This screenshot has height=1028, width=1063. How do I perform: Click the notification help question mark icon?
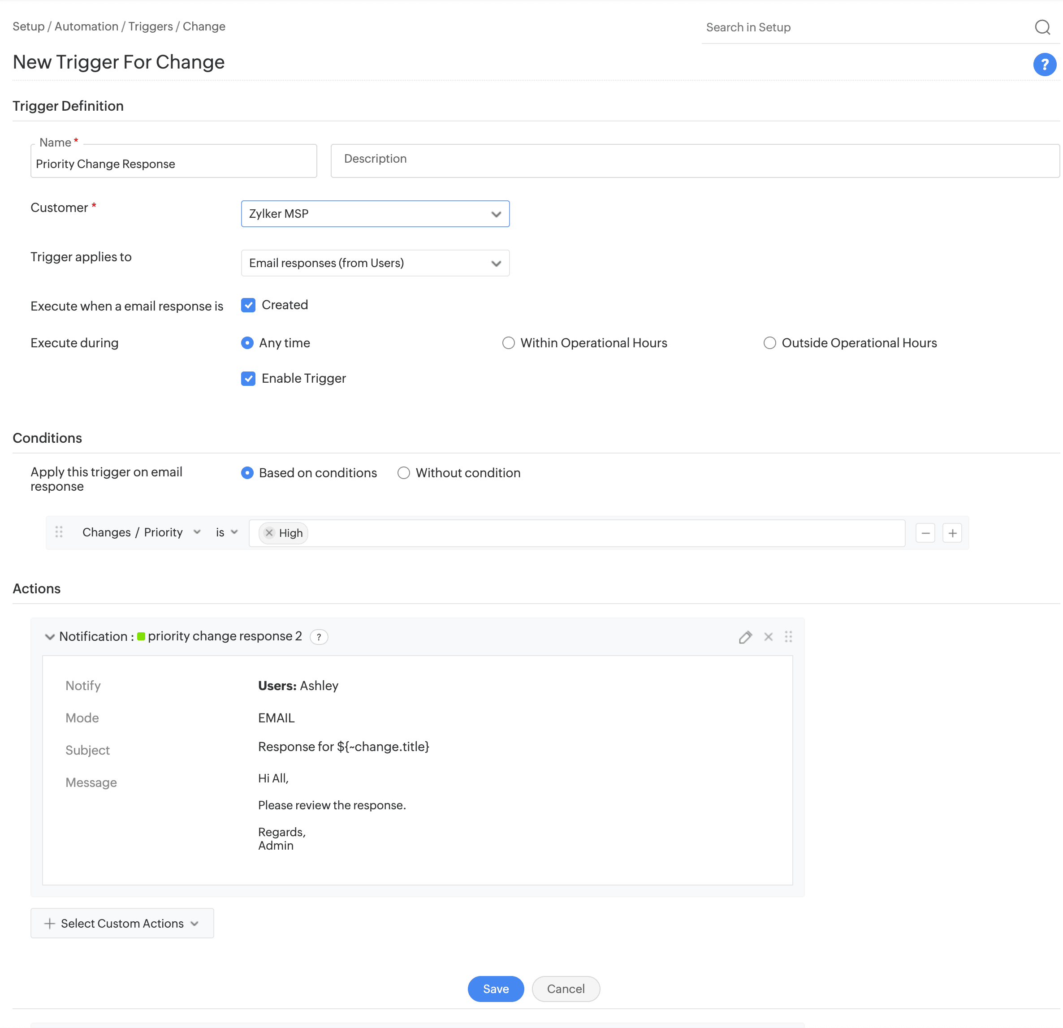pos(319,637)
